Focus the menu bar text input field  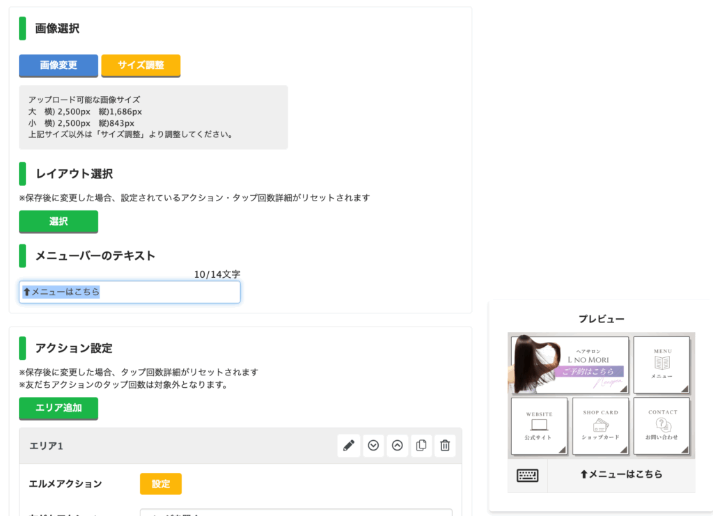click(x=130, y=292)
